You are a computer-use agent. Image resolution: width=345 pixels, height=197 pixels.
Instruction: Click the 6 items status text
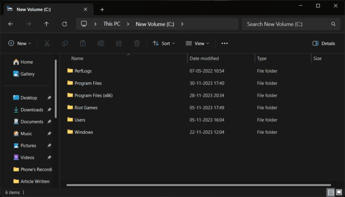[12, 193]
